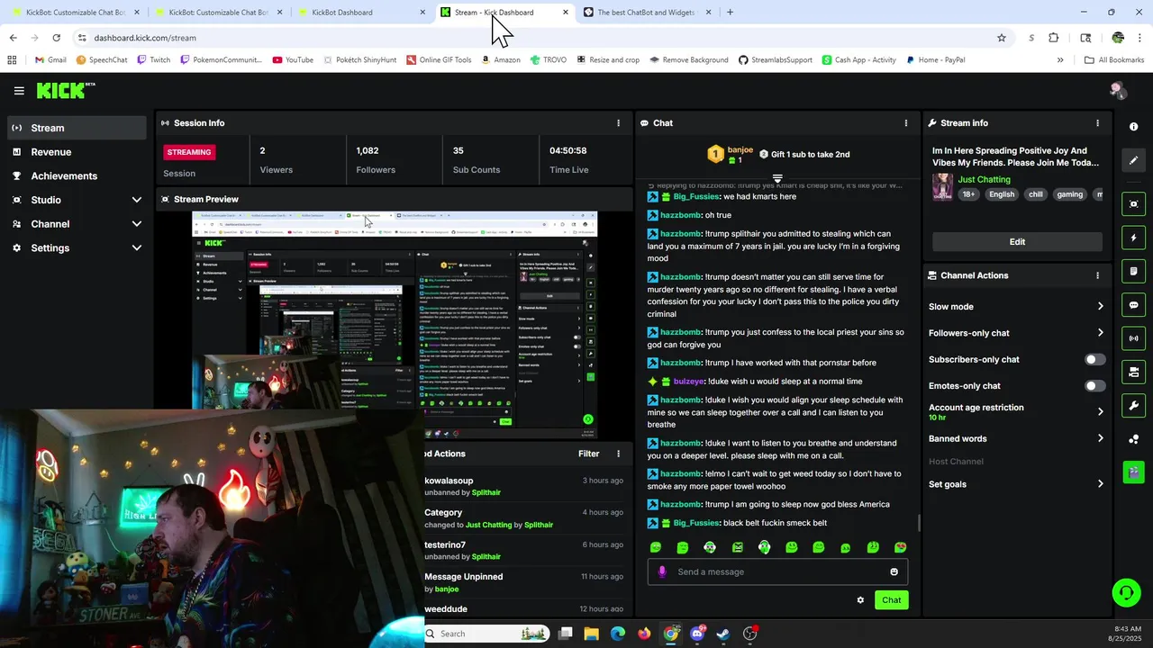
Task: Open Firefox from the taskbar
Action: coord(644,634)
